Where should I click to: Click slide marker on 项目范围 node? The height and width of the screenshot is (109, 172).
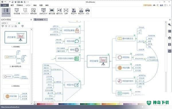[x=131, y=64]
